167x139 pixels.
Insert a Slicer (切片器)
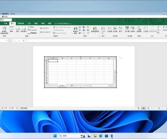pyautogui.click(x=127, y=29)
